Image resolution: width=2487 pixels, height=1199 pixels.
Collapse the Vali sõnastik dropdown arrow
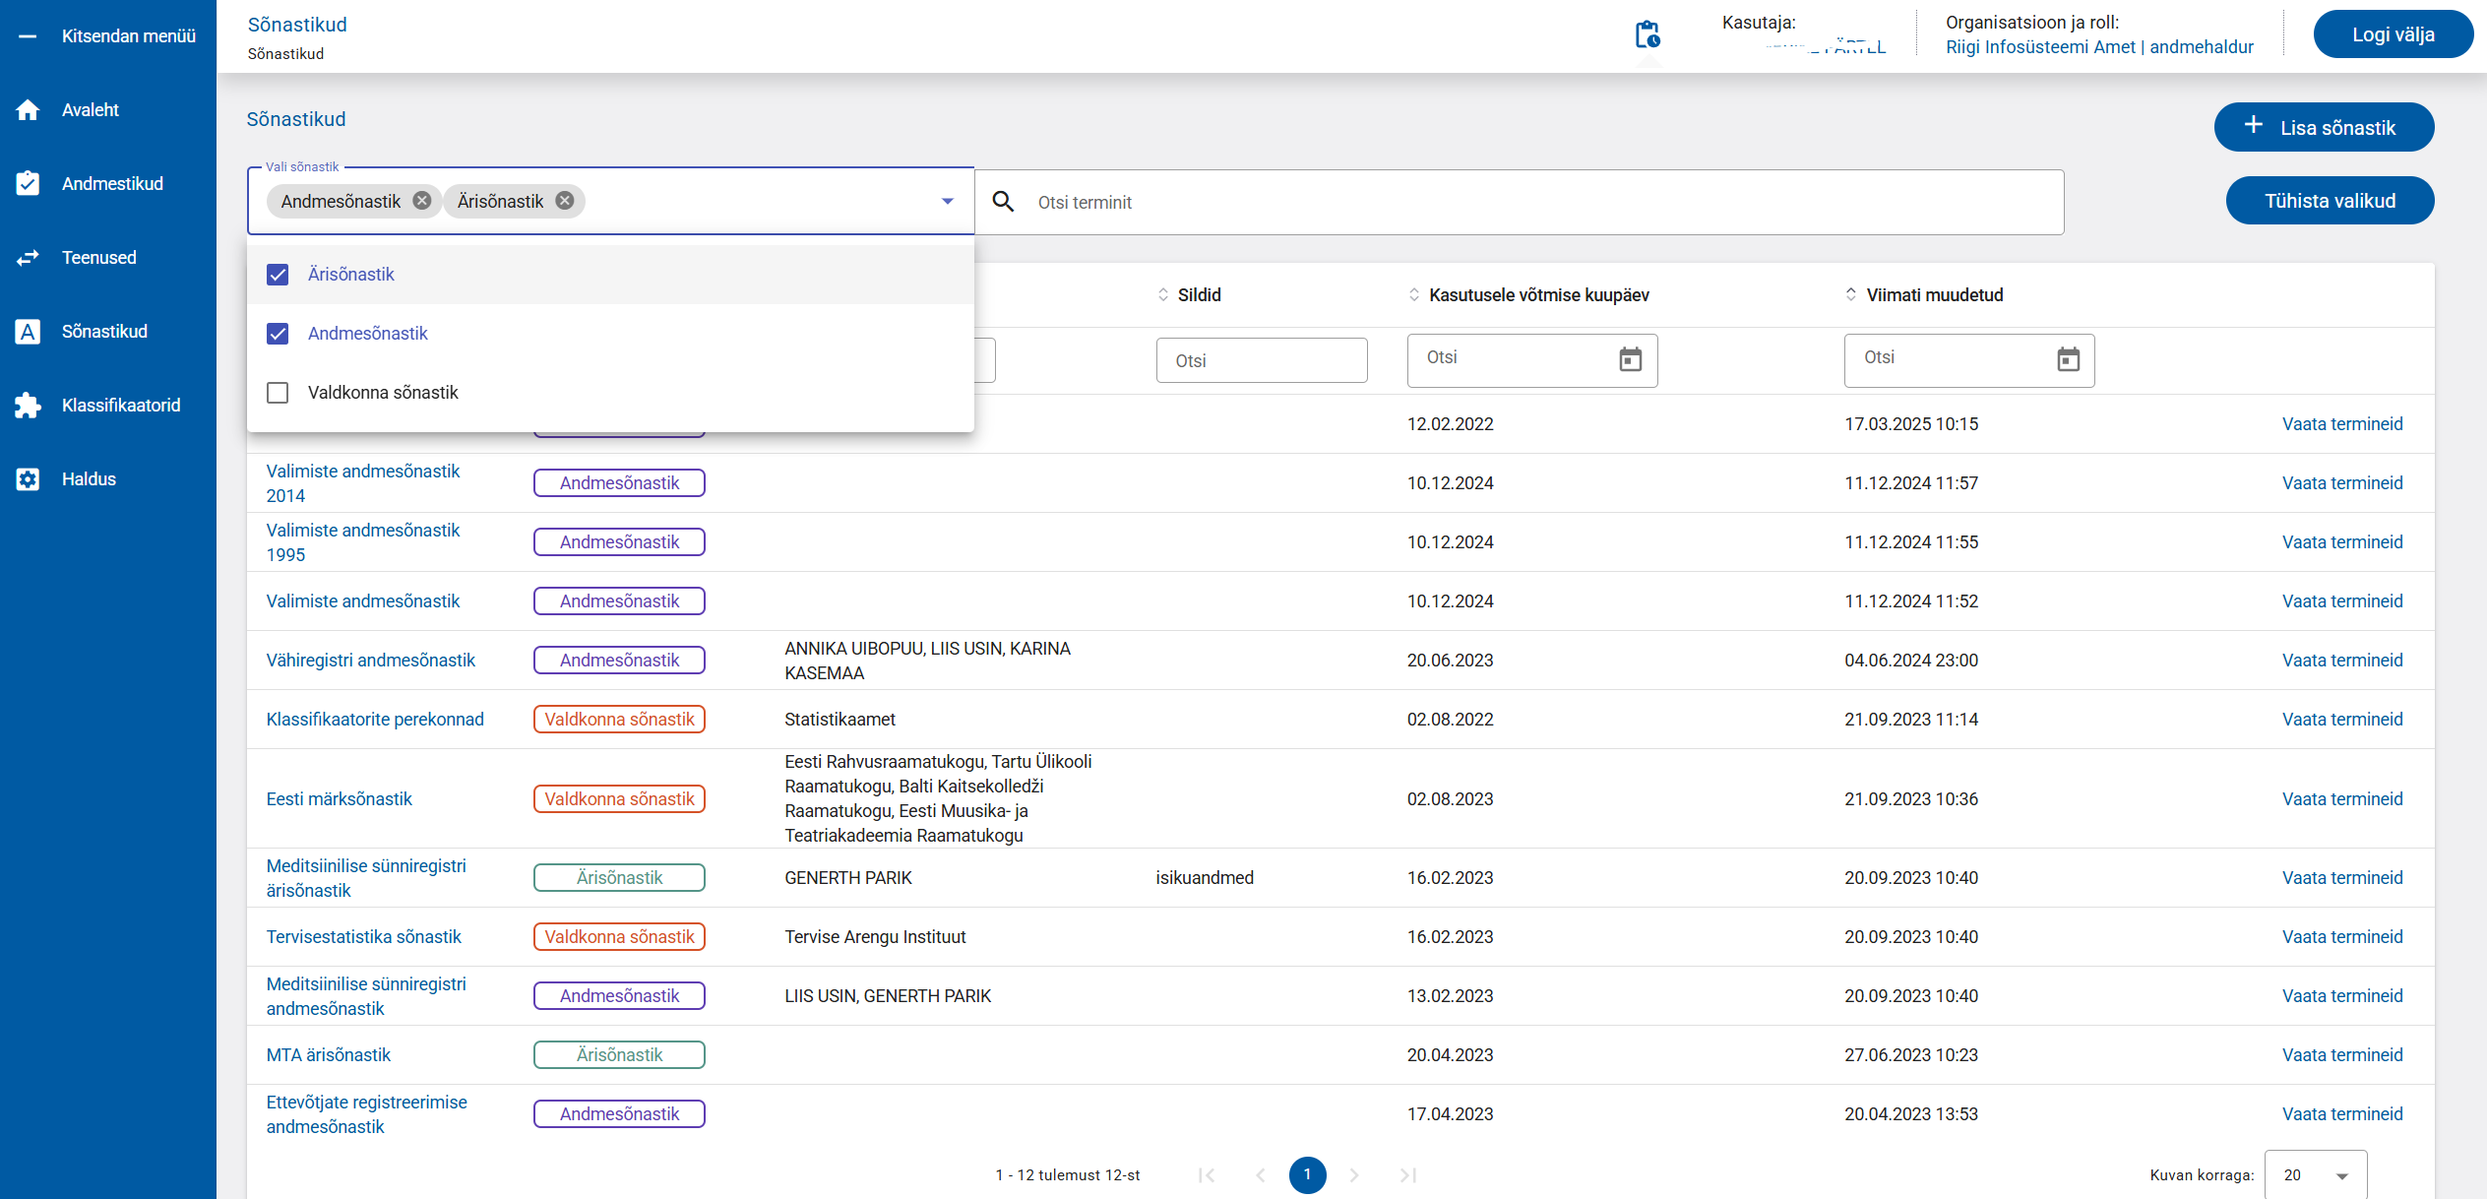click(x=947, y=201)
